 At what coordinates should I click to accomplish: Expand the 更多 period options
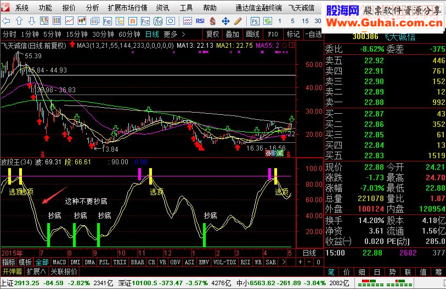tap(174, 35)
